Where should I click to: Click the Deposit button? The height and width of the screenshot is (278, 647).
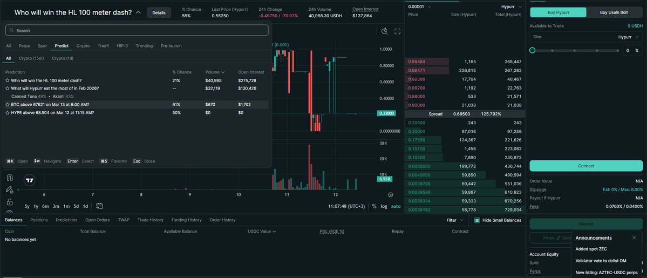586,224
